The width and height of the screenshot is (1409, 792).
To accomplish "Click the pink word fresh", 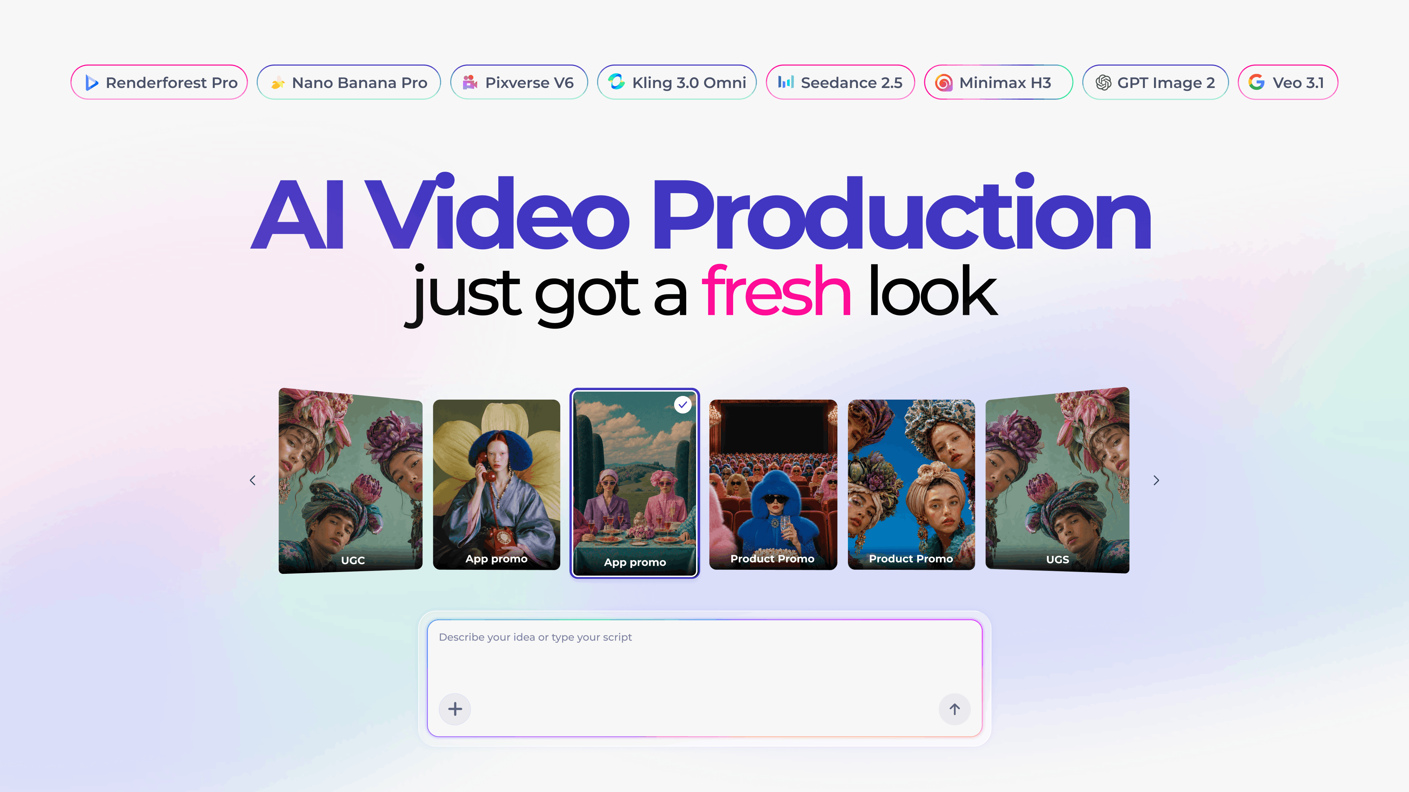I will click(x=776, y=290).
